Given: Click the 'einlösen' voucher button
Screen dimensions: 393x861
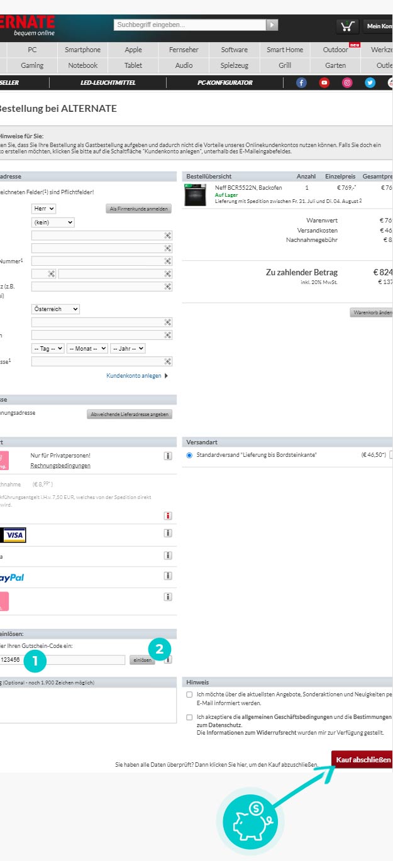Looking at the screenshot, I should 142,660.
